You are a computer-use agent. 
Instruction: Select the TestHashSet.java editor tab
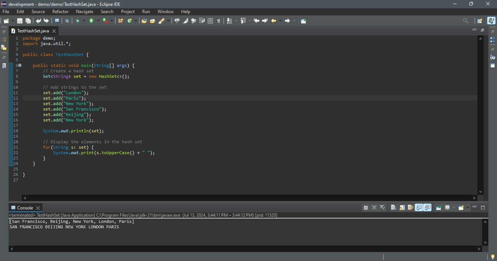click(33, 31)
